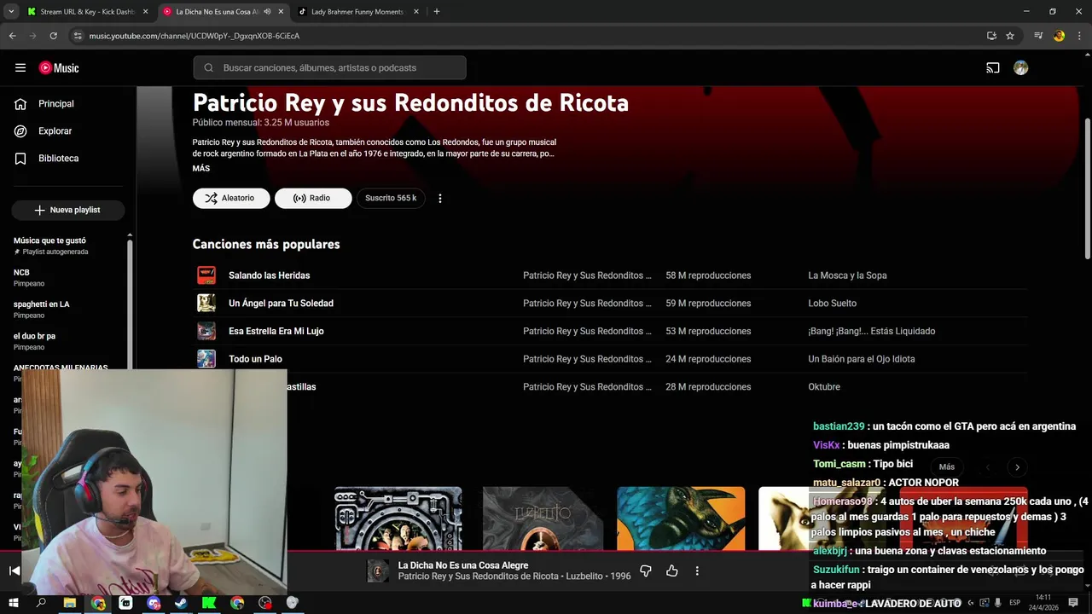Click the mechanical circle album cover card
The height and width of the screenshot is (614, 1092).
(398, 518)
